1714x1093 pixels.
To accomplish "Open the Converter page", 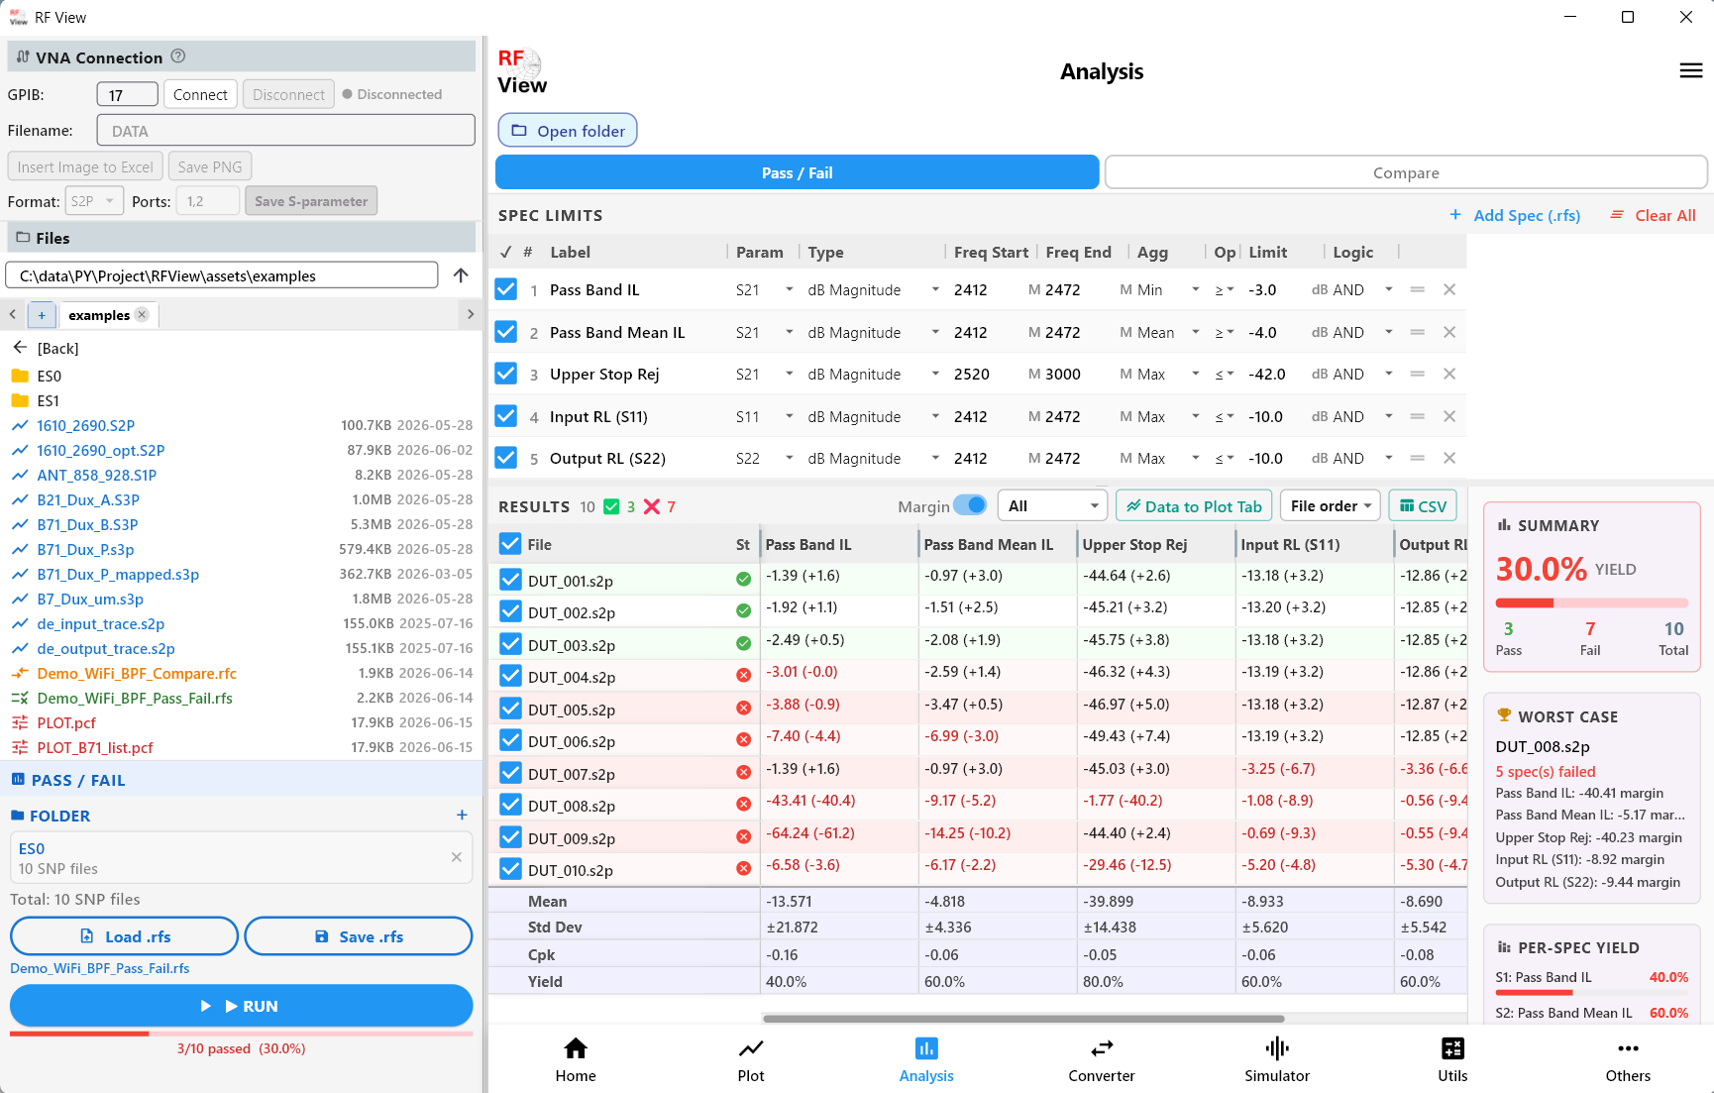I will point(1102,1059).
